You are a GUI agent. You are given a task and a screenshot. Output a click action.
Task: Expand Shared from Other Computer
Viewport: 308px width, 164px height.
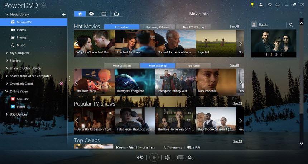point(6,76)
